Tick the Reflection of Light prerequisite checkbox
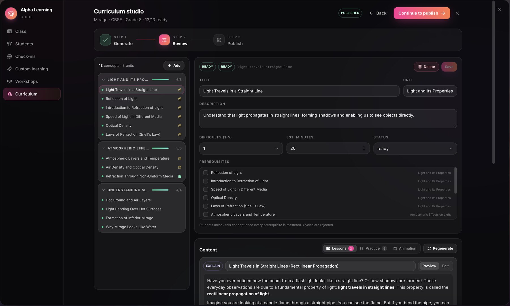The width and height of the screenshot is (510, 306). pyautogui.click(x=206, y=173)
